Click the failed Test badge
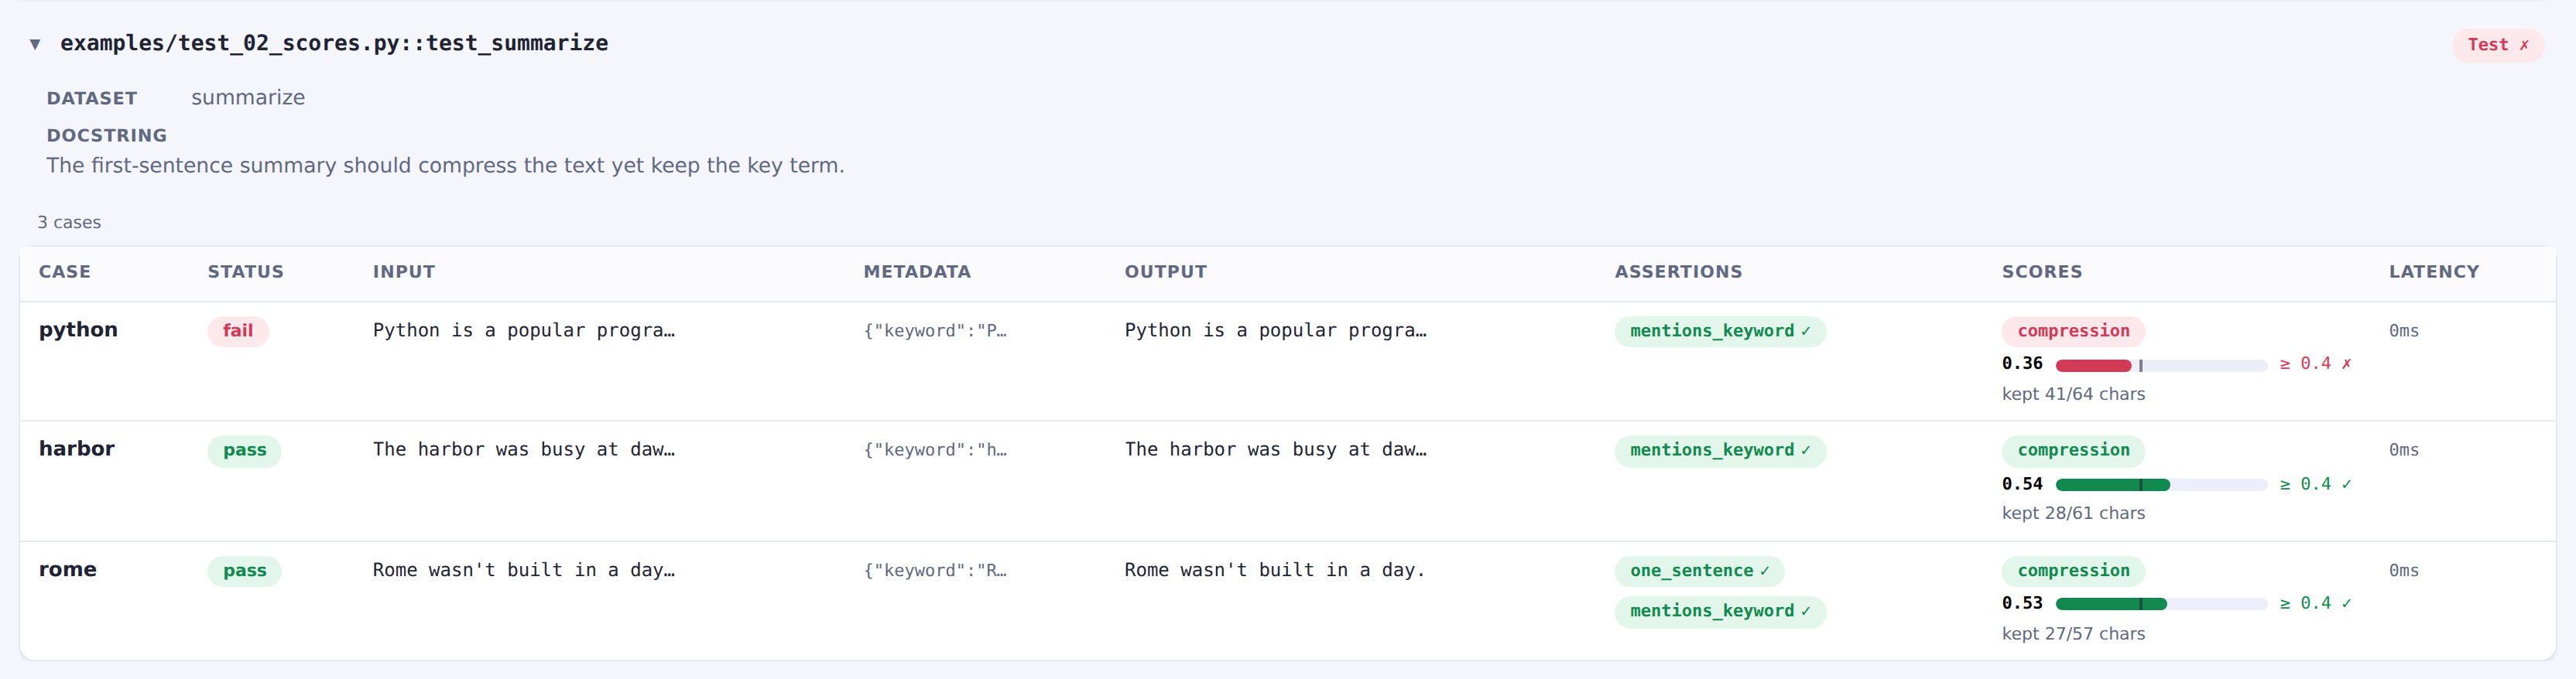This screenshot has height=679, width=2576. [x=2497, y=45]
